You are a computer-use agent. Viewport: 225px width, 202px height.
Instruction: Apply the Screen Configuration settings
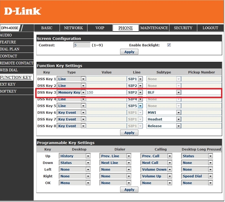(x=129, y=52)
